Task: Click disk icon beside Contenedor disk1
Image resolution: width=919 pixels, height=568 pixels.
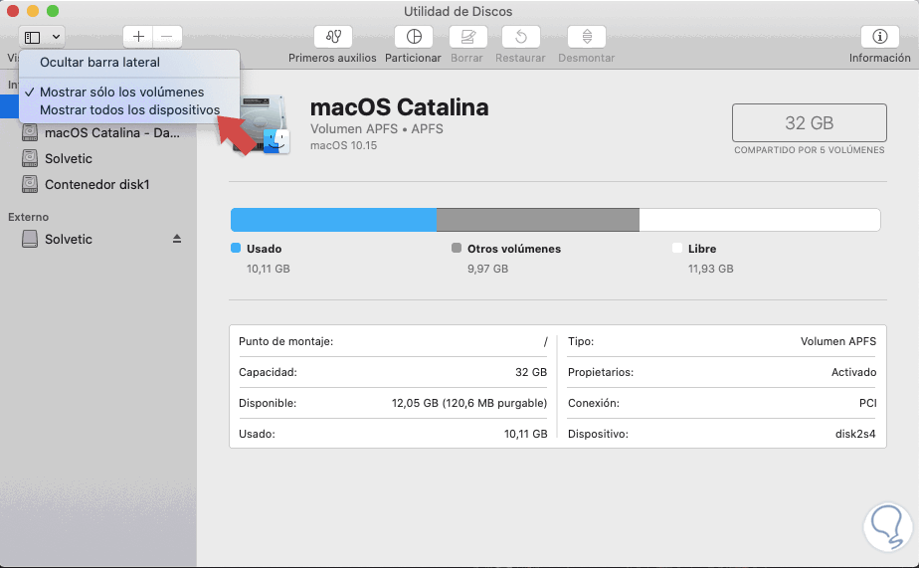Action: click(29, 185)
